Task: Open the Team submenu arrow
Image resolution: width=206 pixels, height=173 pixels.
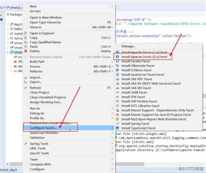Action: (112, 159)
